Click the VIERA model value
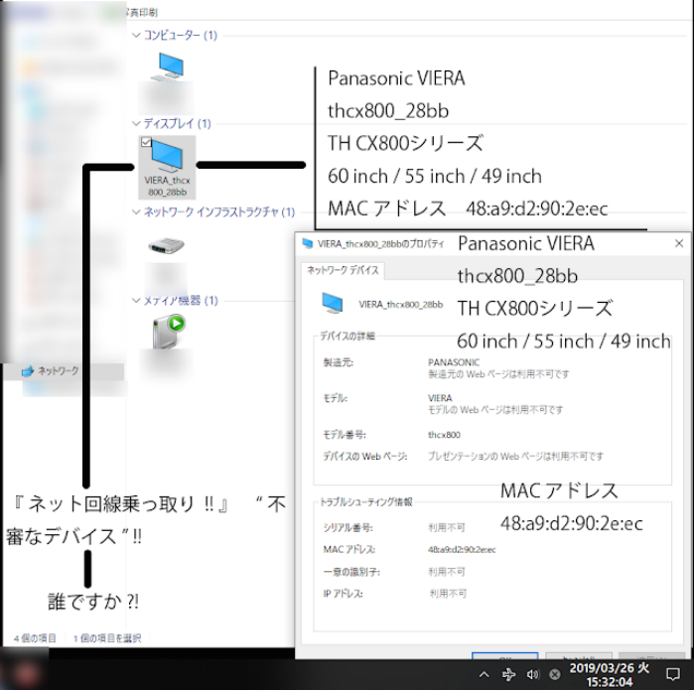This screenshot has height=691, width=694. click(x=440, y=398)
